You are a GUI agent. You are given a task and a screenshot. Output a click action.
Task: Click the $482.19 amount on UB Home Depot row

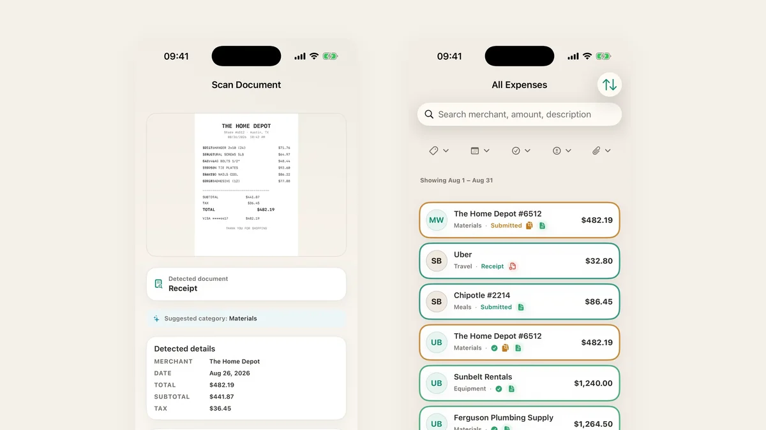pos(597,343)
